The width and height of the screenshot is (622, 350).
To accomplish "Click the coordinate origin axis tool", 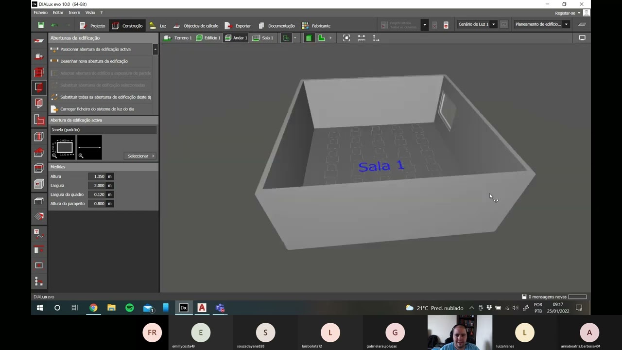I will [376, 38].
